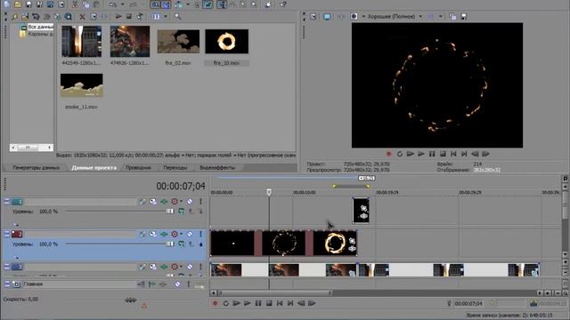Click Record button in timeline transport
This screenshot has height=320, width=570.
215,303
